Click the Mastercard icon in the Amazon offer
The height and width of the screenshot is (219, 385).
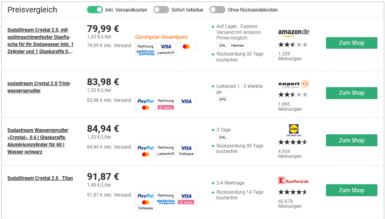click(x=186, y=46)
